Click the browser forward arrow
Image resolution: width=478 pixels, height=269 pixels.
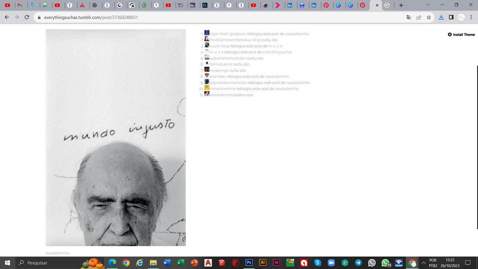point(17,17)
